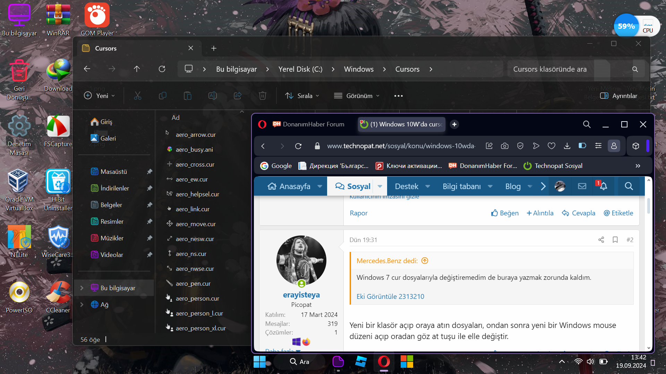Open the Destek forum menu item
Screen dimensions: 666x374
[407, 186]
